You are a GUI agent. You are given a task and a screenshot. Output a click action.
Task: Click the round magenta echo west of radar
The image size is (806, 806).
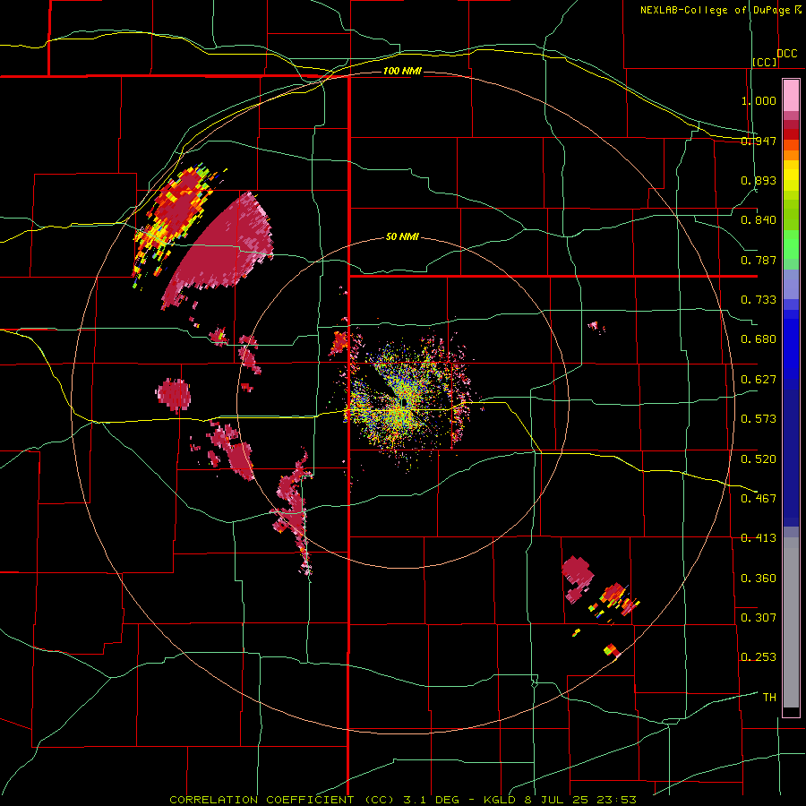pos(174,395)
